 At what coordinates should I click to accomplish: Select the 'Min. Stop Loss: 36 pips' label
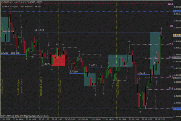(x=31, y=7)
